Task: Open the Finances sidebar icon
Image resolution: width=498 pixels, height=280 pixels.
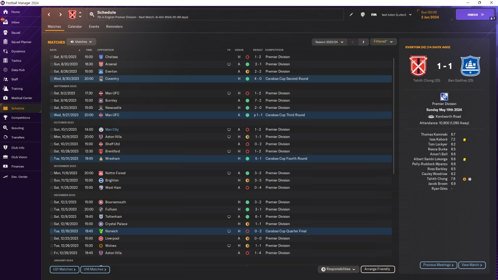Action: coord(5,166)
